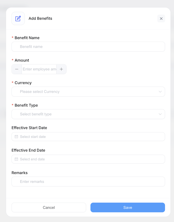174x222 pixels.
Task: Close the Add Benefits dialog with X
Action: [x=161, y=18]
